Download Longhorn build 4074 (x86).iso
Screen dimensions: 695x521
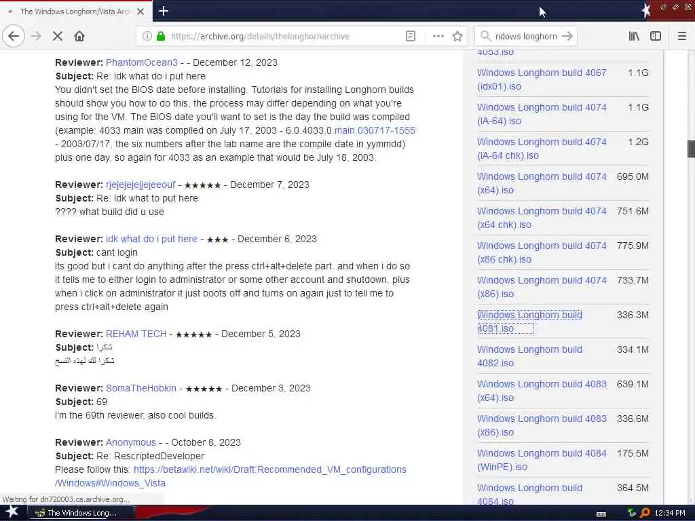[542, 287]
